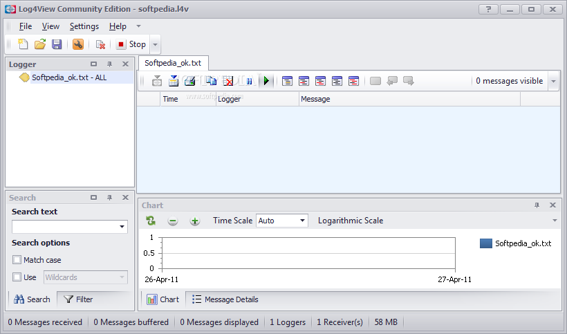This screenshot has height=334, width=567.
Task: Resume message display with the green play icon
Action: coord(266,81)
